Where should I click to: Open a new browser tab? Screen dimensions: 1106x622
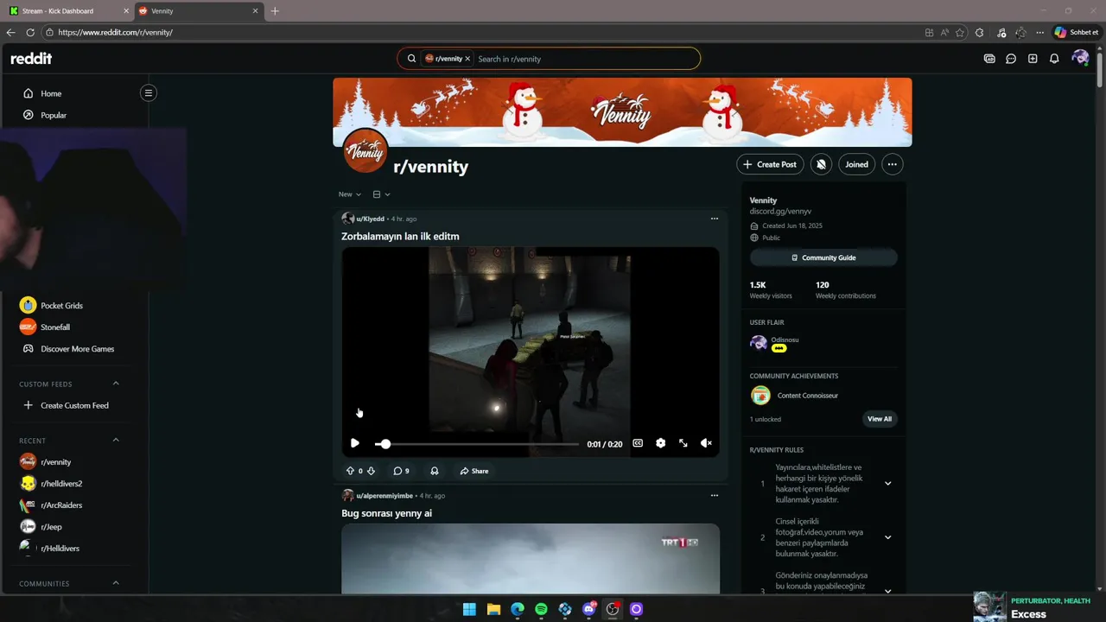pyautogui.click(x=275, y=11)
